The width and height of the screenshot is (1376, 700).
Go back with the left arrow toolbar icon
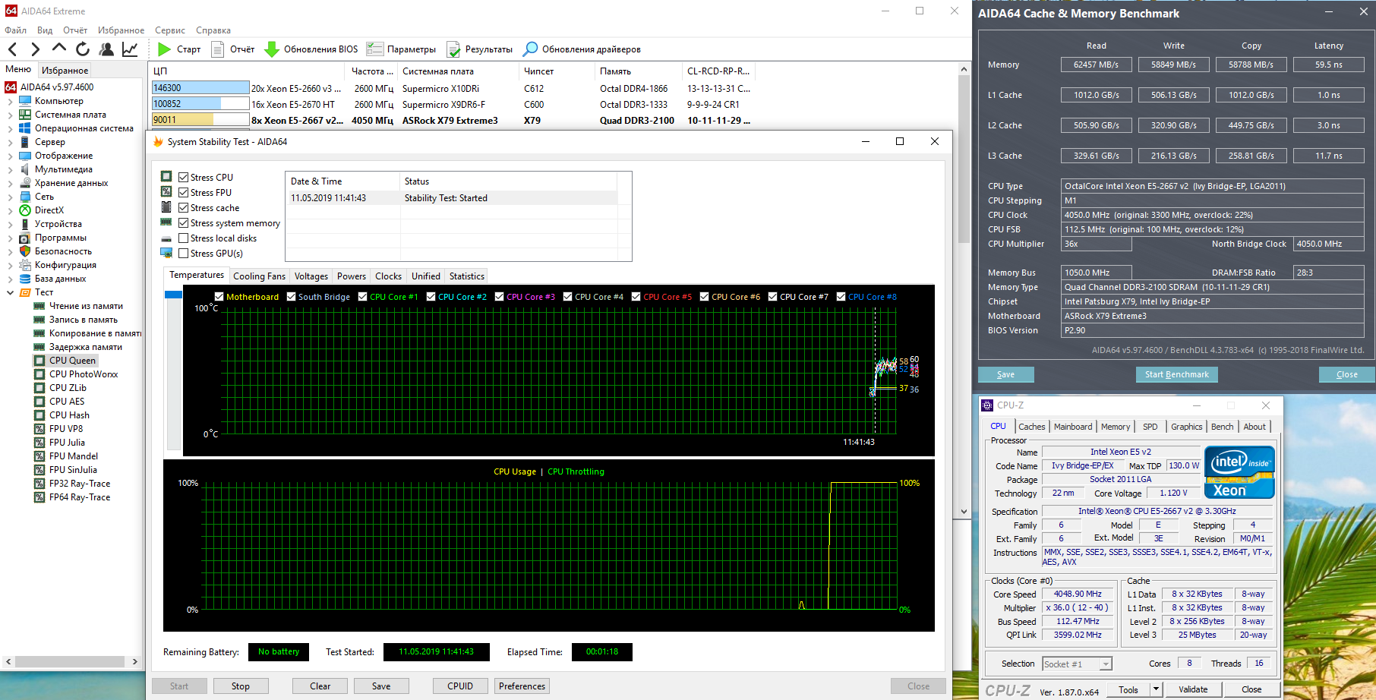[13, 49]
